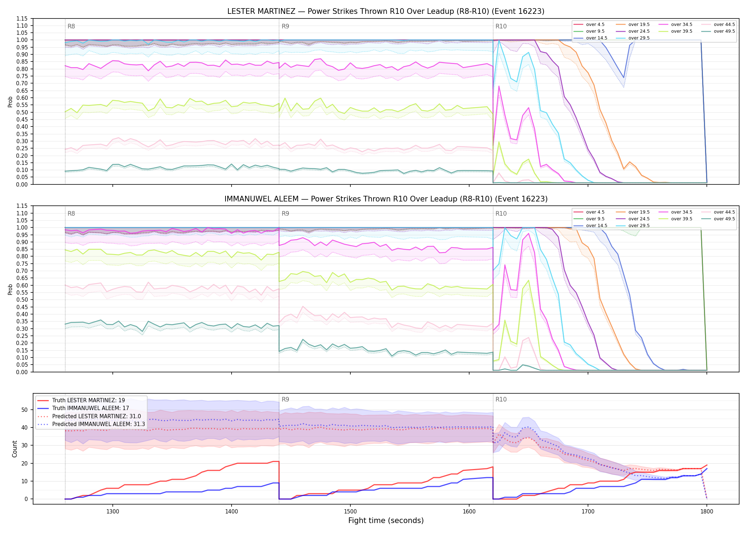Click the 1600 x-axis tick label
Viewport: 747px width, 533px height.
(469, 511)
